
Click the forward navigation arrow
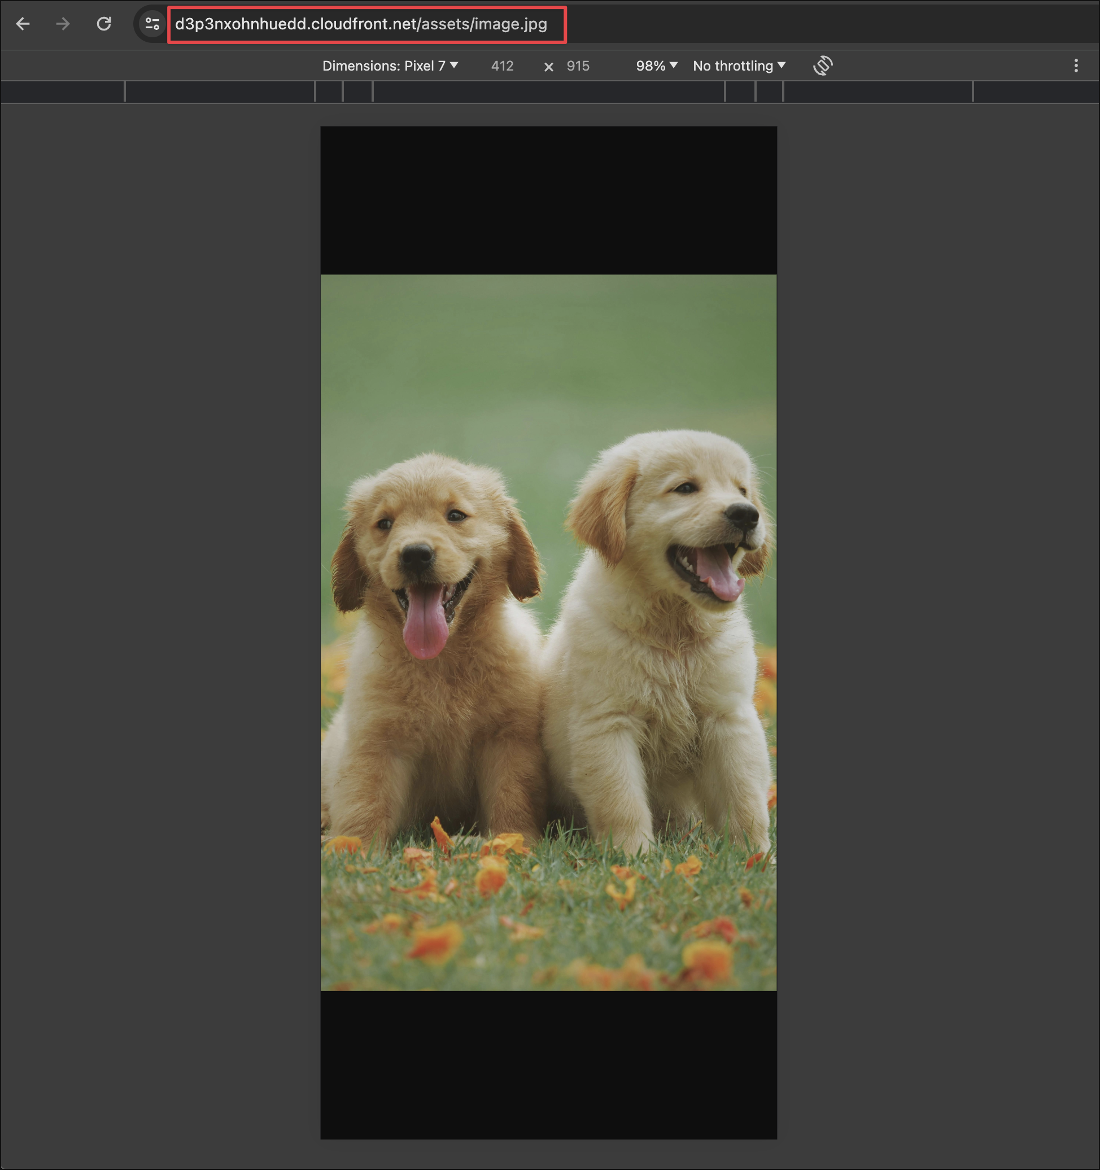coord(63,24)
